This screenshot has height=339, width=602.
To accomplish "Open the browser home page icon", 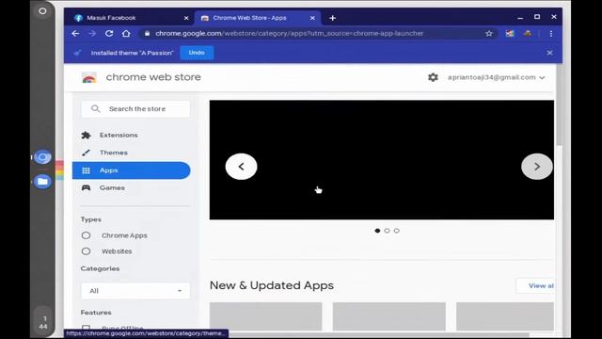I will [x=126, y=34].
